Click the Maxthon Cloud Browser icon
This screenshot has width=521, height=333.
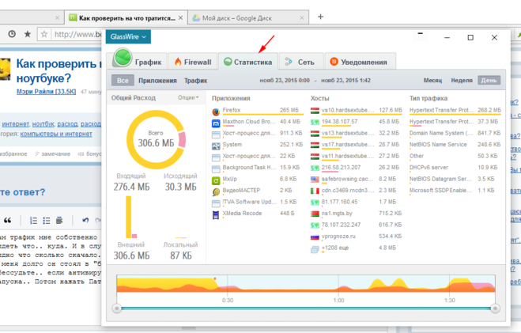216,123
